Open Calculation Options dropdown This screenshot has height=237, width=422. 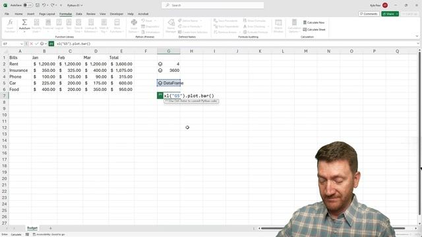(294, 26)
